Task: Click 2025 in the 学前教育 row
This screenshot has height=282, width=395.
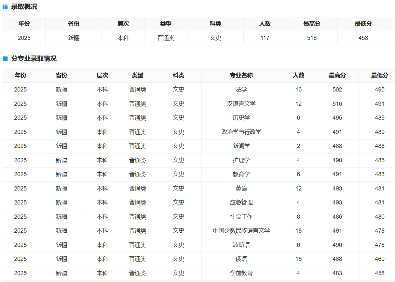Action: point(20,273)
